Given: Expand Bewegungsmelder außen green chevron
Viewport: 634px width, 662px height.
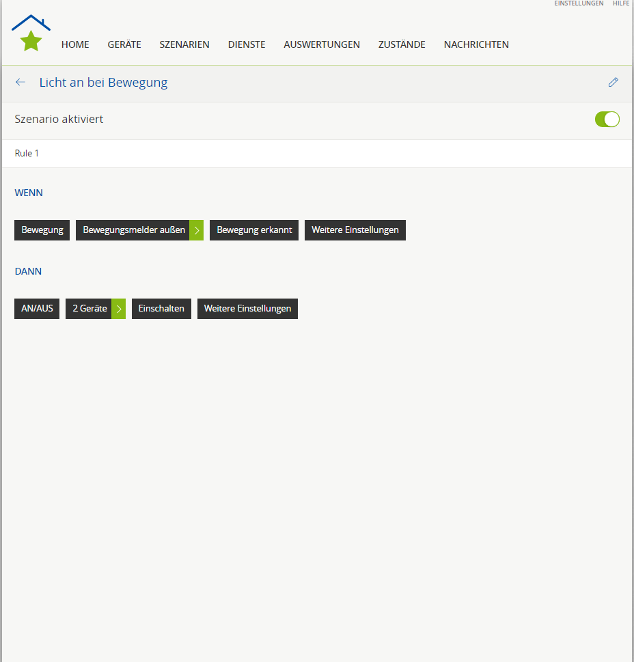Looking at the screenshot, I should click(x=197, y=230).
